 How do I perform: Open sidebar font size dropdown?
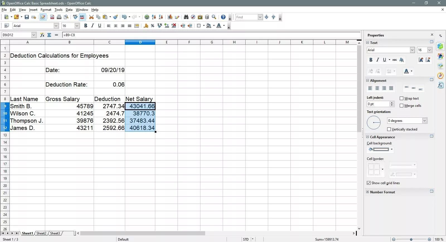(x=430, y=50)
